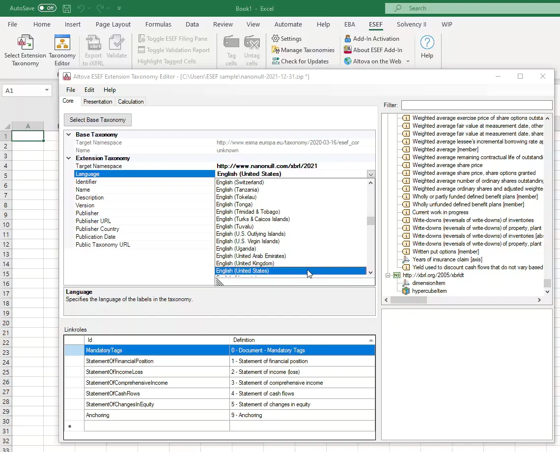Open Altova on the Web dropdown arrow
This screenshot has height=452, width=560.
click(x=408, y=61)
